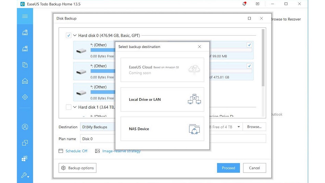The image size is (325, 183).
Task: Uncheck the 475.81 GB partition checkbox
Action: [x=249, y=66]
